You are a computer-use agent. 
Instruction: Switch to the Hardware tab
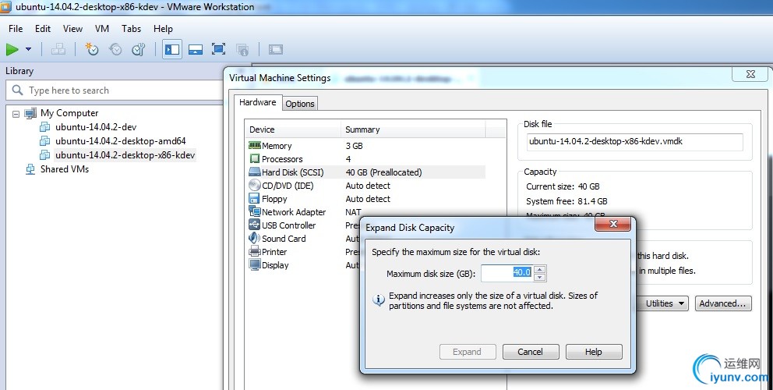257,102
